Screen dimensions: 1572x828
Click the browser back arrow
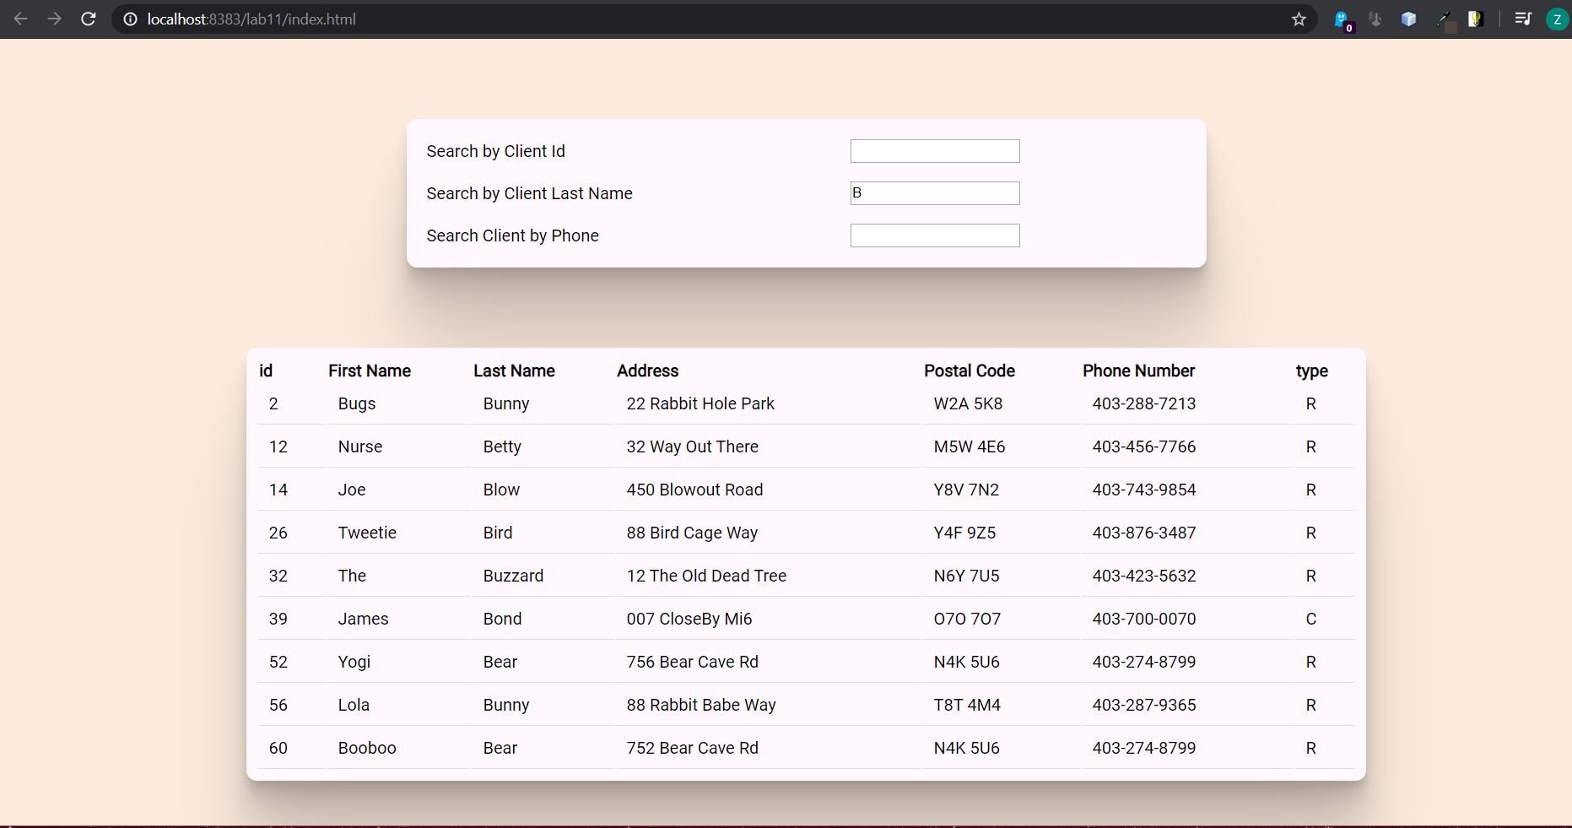pos(21,19)
